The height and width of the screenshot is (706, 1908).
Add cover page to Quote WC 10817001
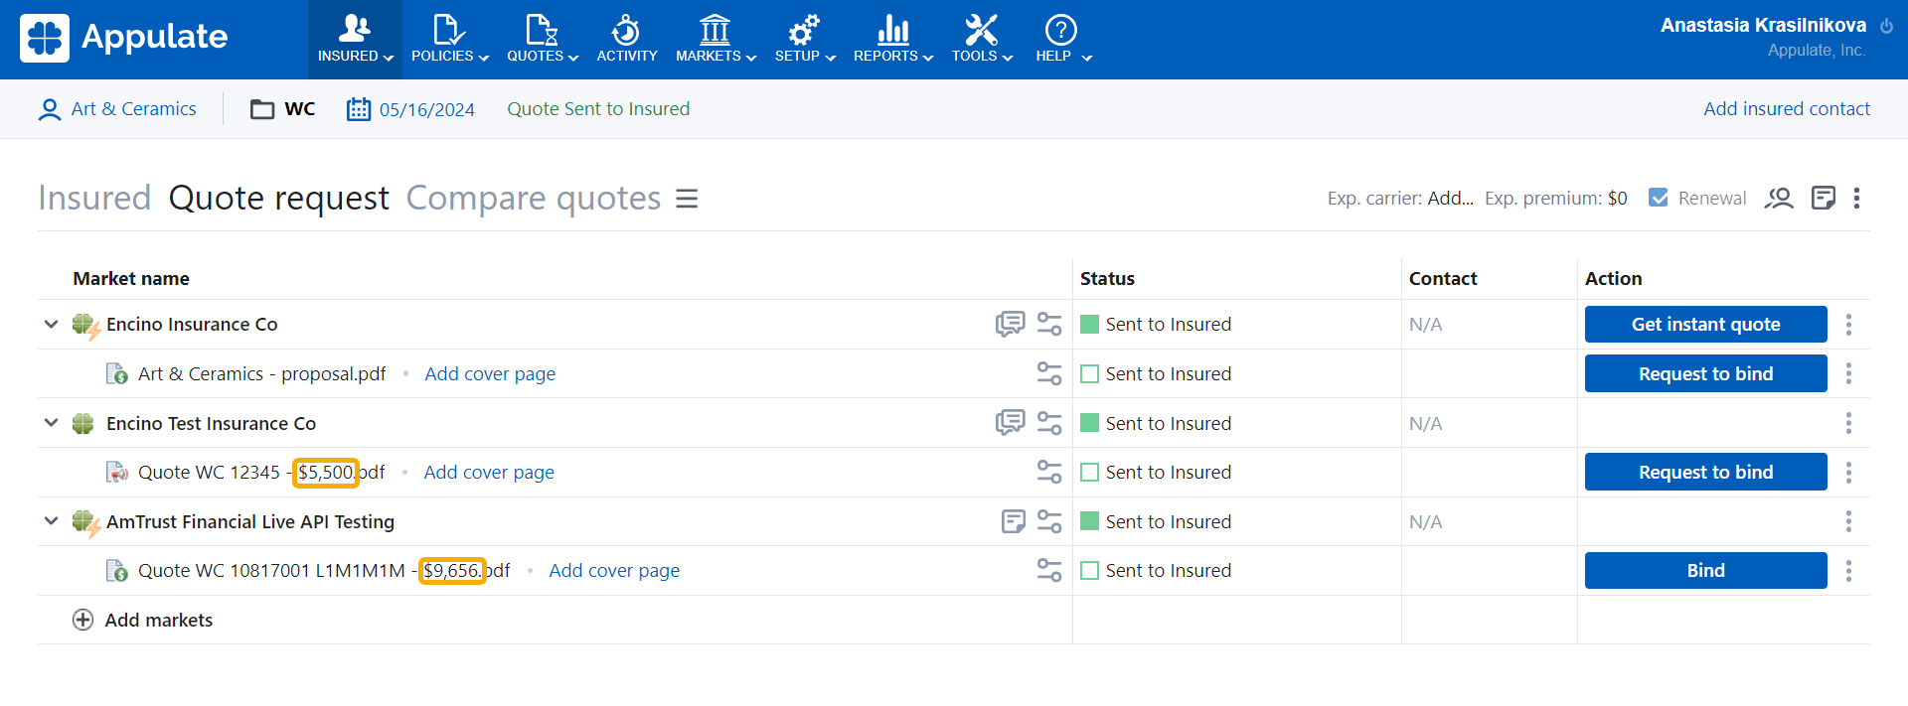(614, 570)
